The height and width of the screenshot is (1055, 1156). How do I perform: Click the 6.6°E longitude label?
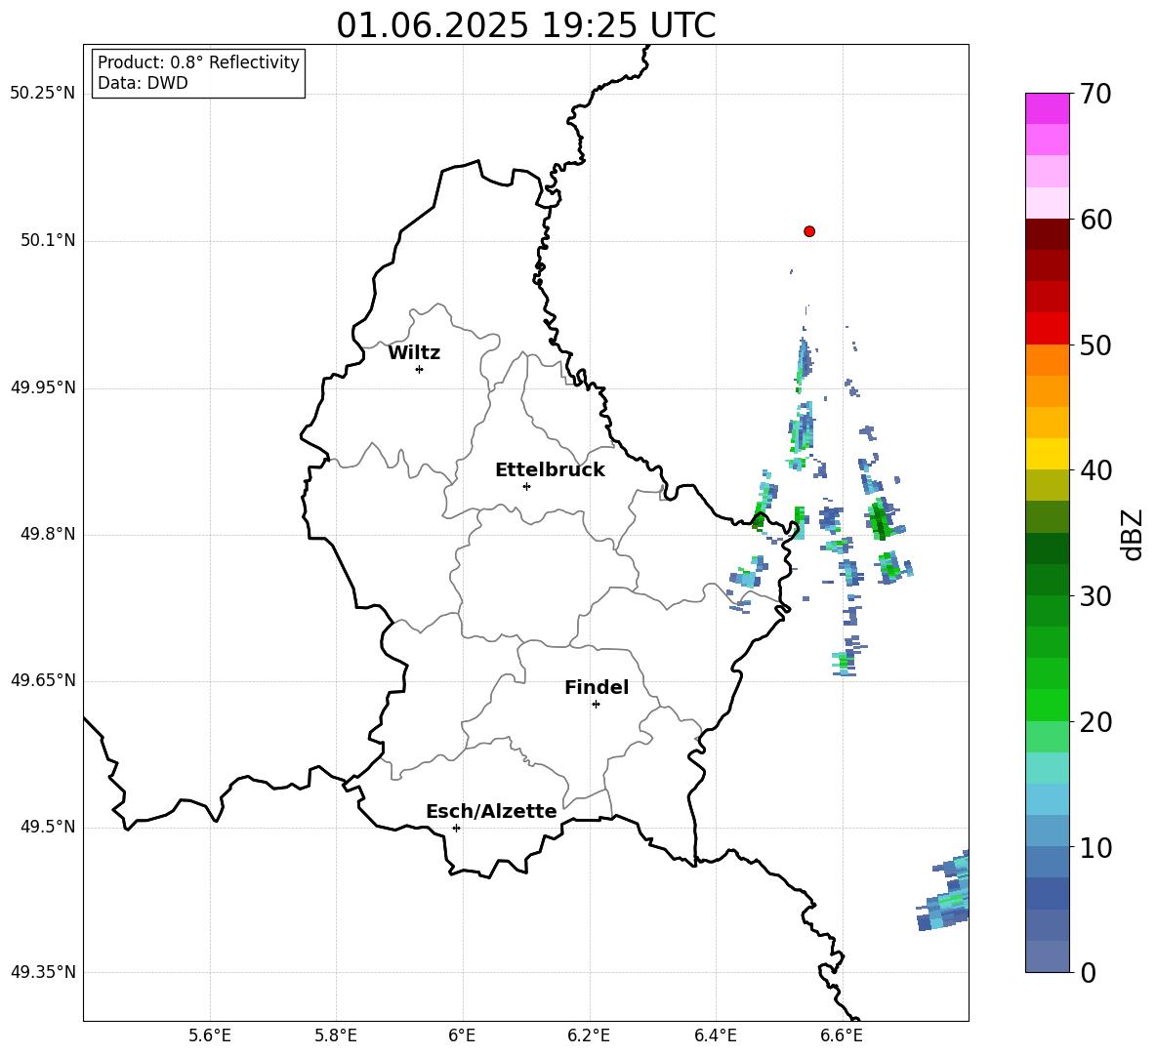pyautogui.click(x=842, y=1035)
